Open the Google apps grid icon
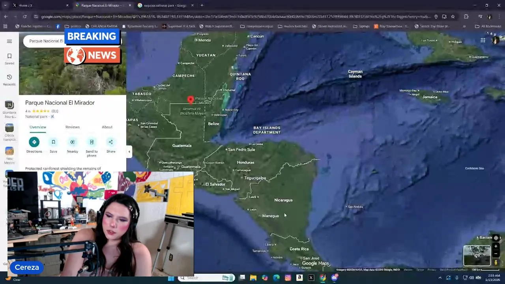505x284 pixels. tap(483, 40)
